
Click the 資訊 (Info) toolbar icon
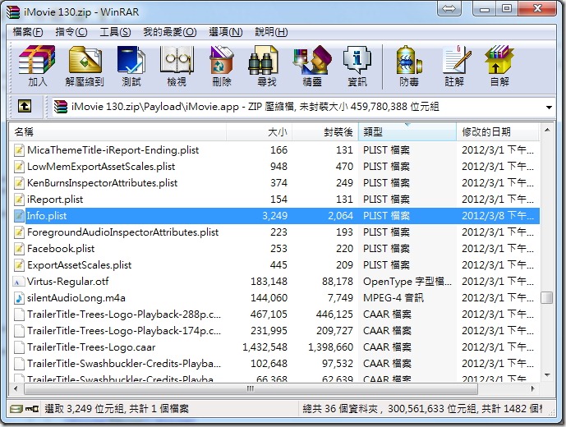[x=357, y=66]
